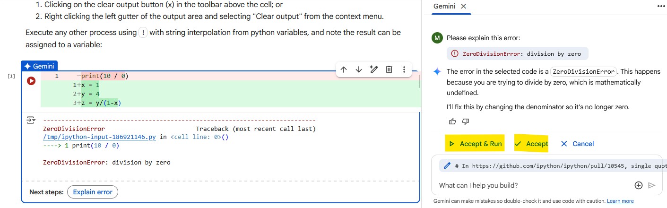Cancel the suggested code change
This screenshot has height=208, width=667.
tap(577, 144)
